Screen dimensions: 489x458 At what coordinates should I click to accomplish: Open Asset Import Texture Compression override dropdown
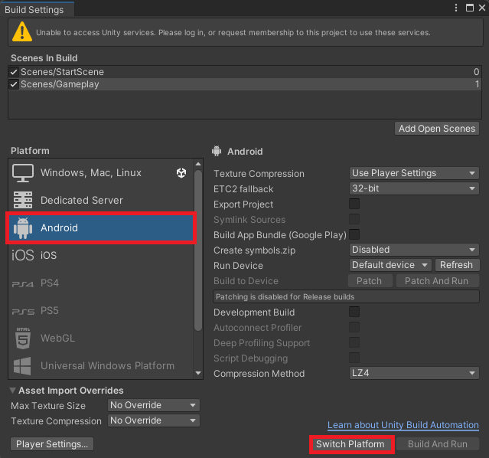pyautogui.click(x=154, y=420)
